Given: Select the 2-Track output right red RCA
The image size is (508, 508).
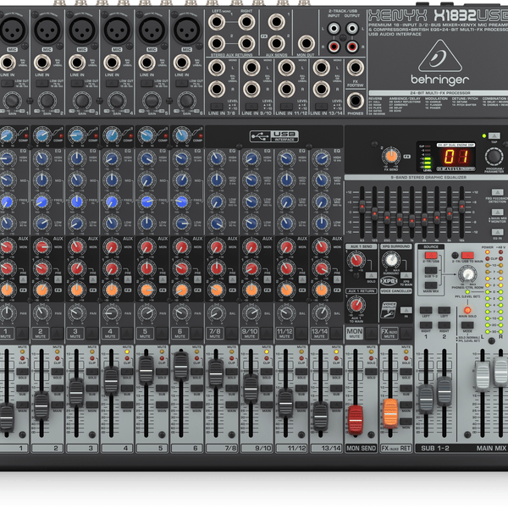Looking at the screenshot, I should tap(352, 47).
